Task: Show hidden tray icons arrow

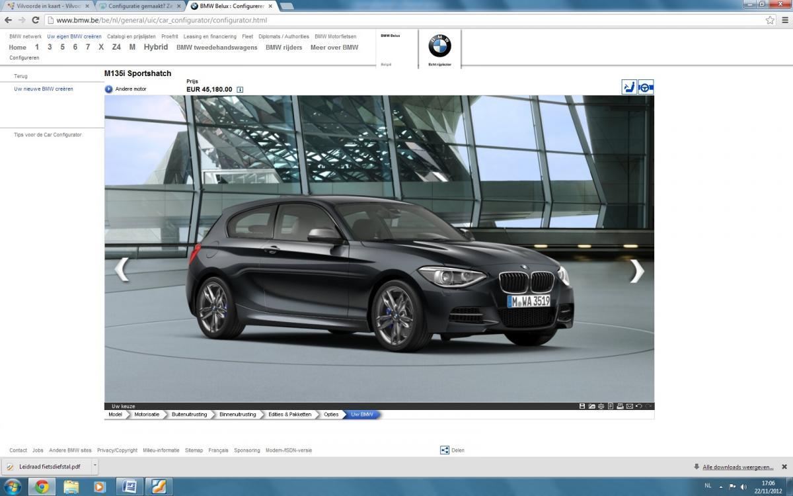Action: pyautogui.click(x=721, y=487)
